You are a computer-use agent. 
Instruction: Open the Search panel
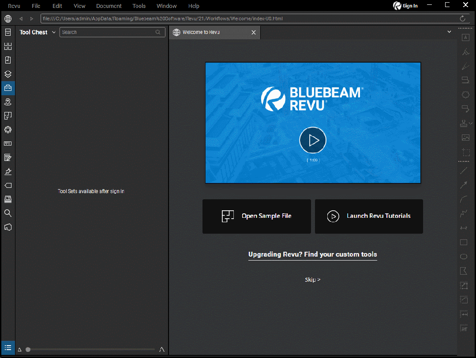click(7, 213)
